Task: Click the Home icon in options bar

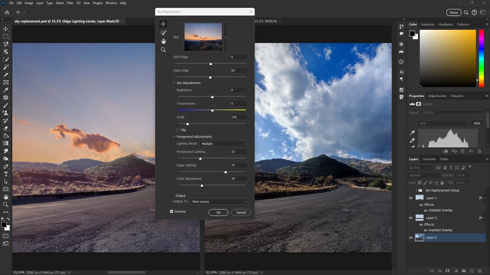Action: pos(7,12)
